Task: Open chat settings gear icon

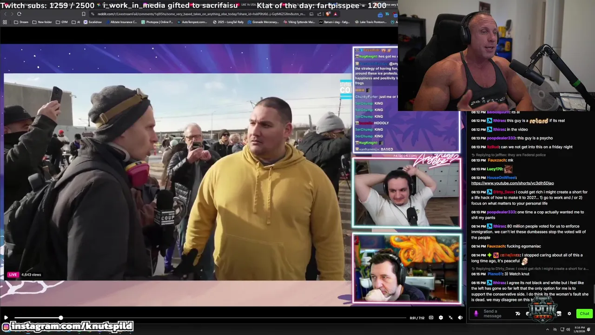Action: tap(569, 314)
